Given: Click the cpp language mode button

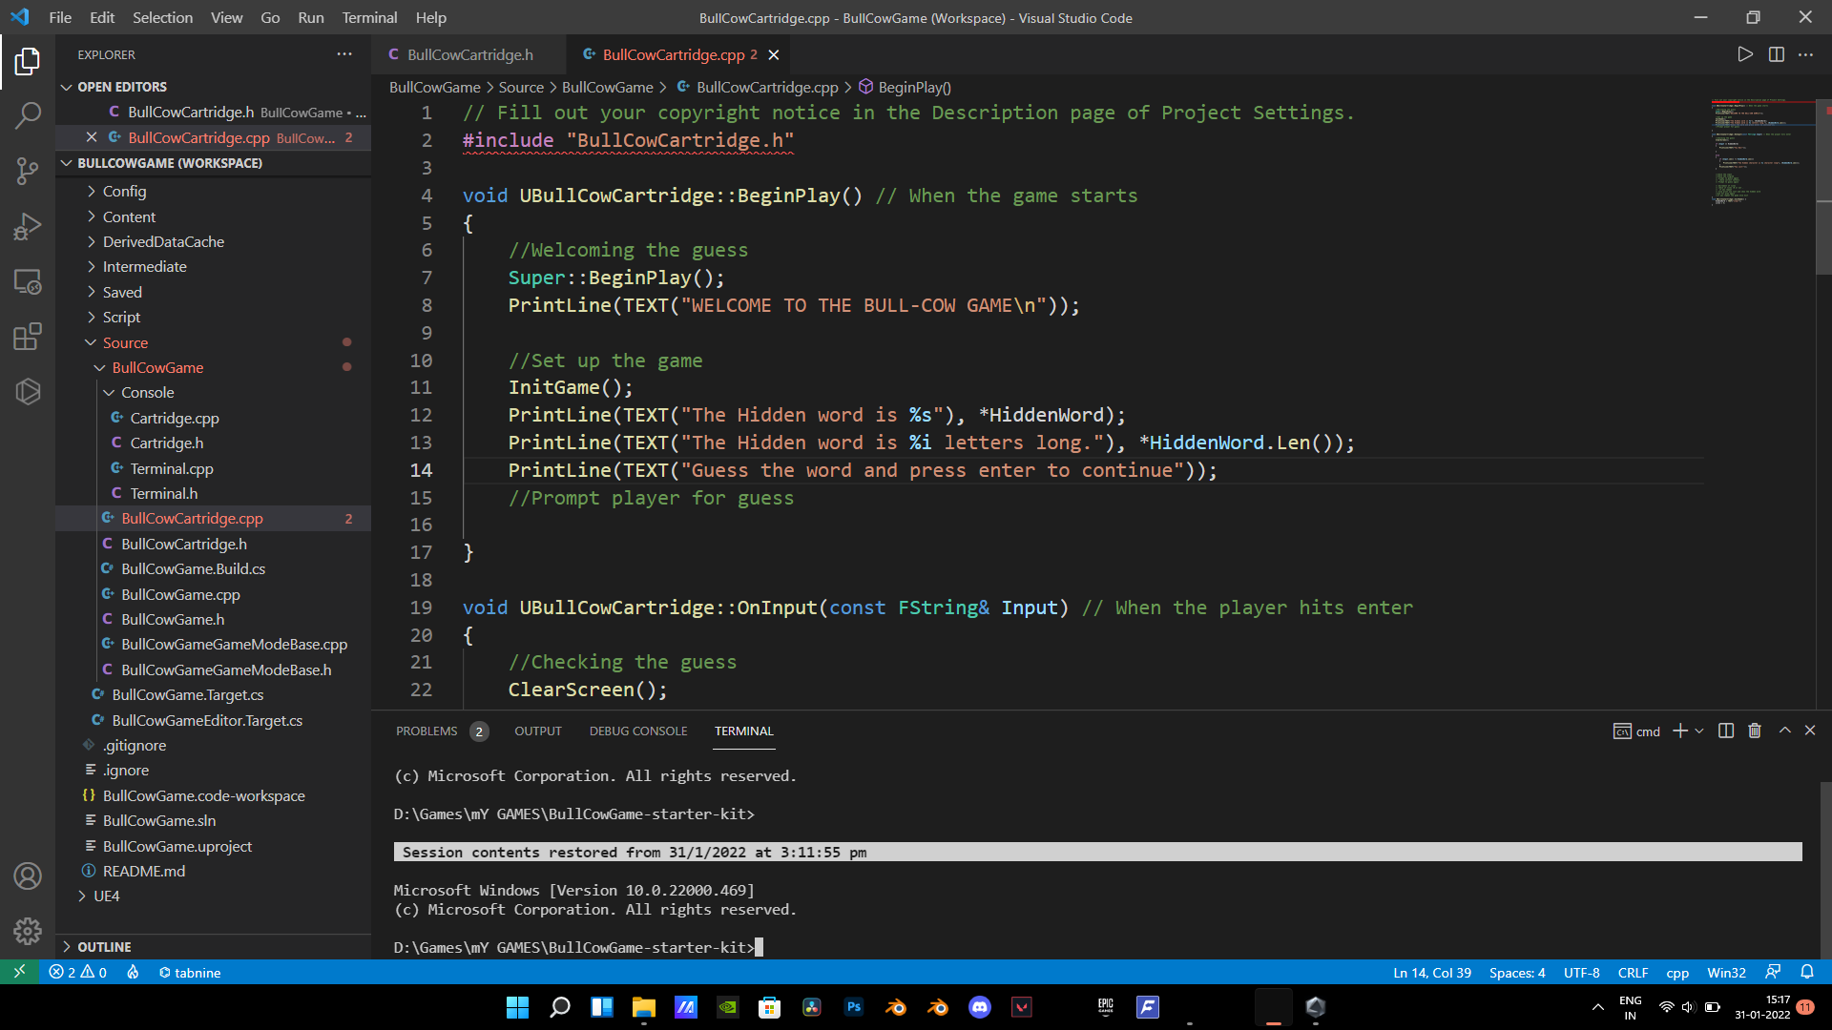Looking at the screenshot, I should [x=1676, y=973].
